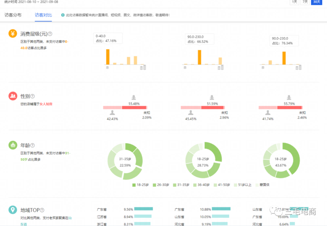Viewport: 327px width, 226px height.
Task: Click the help icon beside 消费层级(元)
Action: pyautogui.click(x=50, y=34)
